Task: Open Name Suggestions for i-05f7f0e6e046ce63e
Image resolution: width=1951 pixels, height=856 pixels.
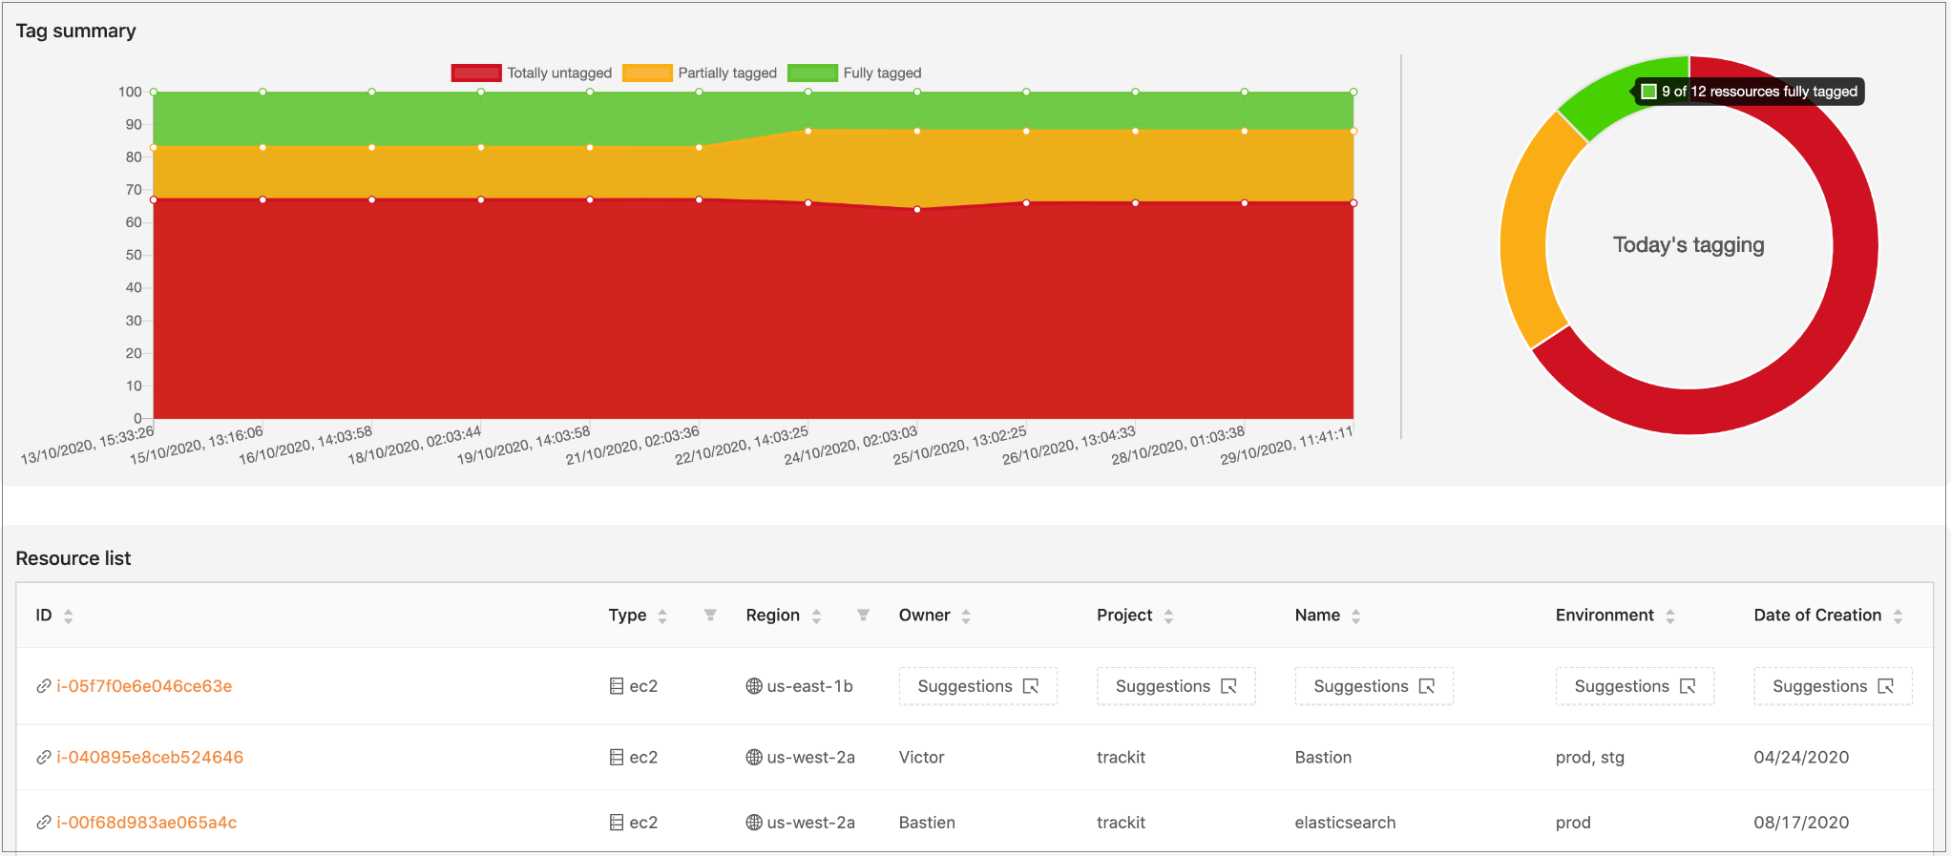Action: point(1374,686)
